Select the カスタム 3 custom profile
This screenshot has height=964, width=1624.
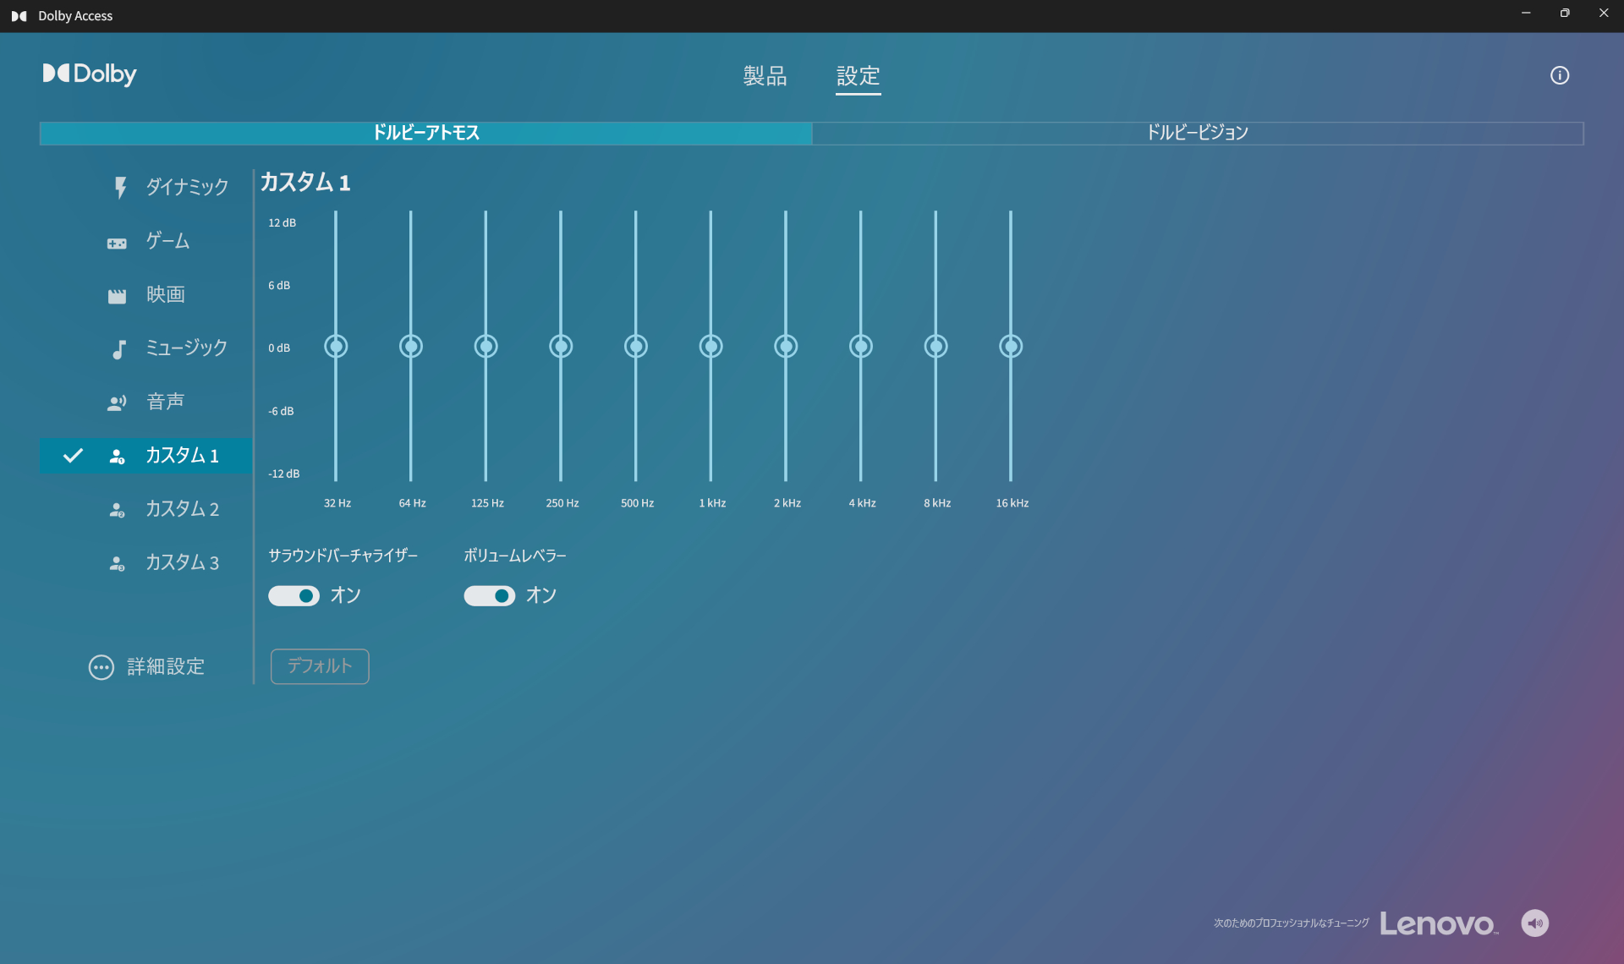point(182,561)
